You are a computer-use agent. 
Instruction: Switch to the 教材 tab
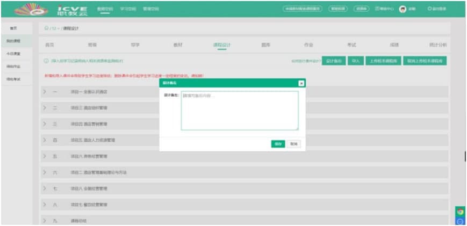178,45
